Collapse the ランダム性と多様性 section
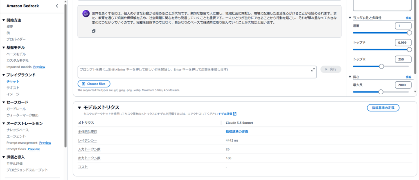Image resolution: width=419 pixels, height=180 pixels. coord(350,18)
